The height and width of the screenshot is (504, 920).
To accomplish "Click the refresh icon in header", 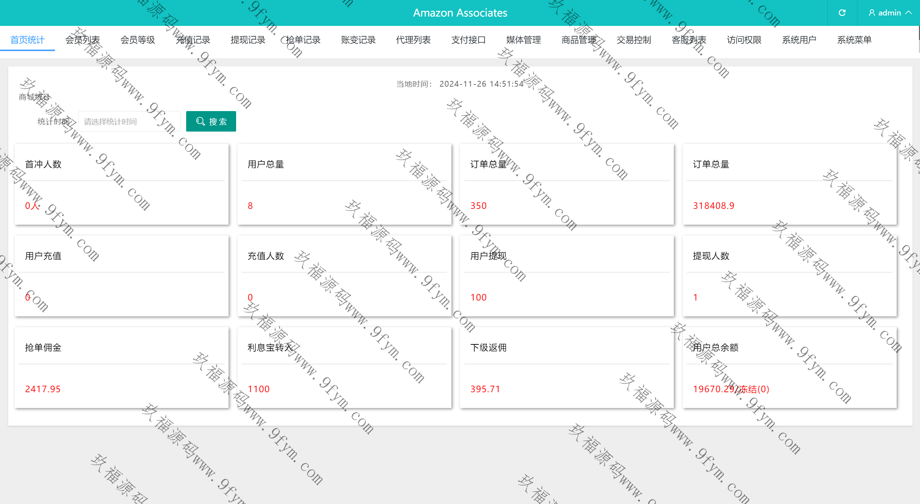I will (x=842, y=13).
